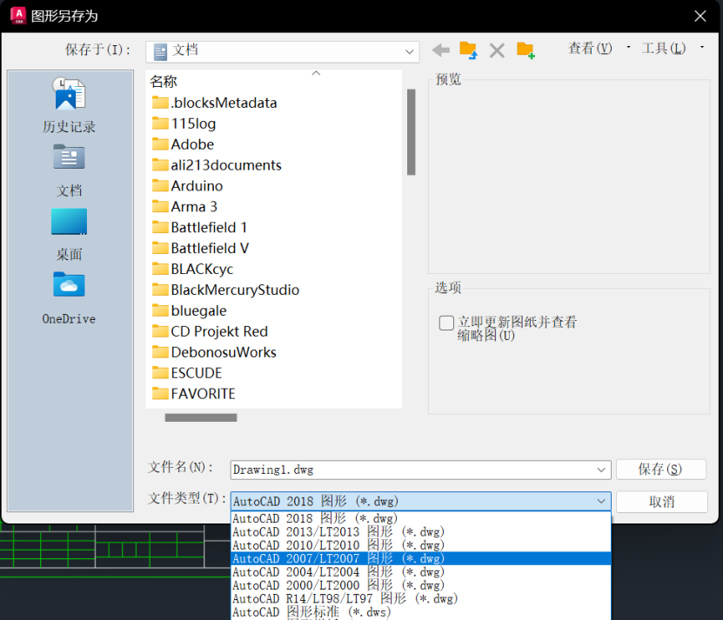This screenshot has width=723, height=620.
Task: Choose AutoCAD 图形标准 (*.dws) option
Action: (x=420, y=611)
